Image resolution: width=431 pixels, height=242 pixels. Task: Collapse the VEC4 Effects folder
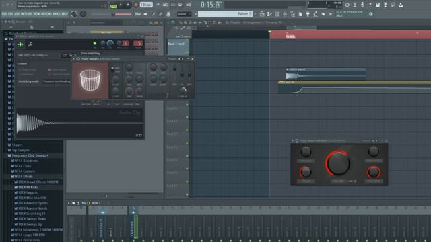(24, 177)
